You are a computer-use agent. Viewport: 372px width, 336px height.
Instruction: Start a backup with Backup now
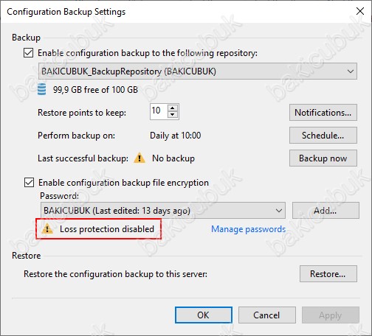point(323,158)
